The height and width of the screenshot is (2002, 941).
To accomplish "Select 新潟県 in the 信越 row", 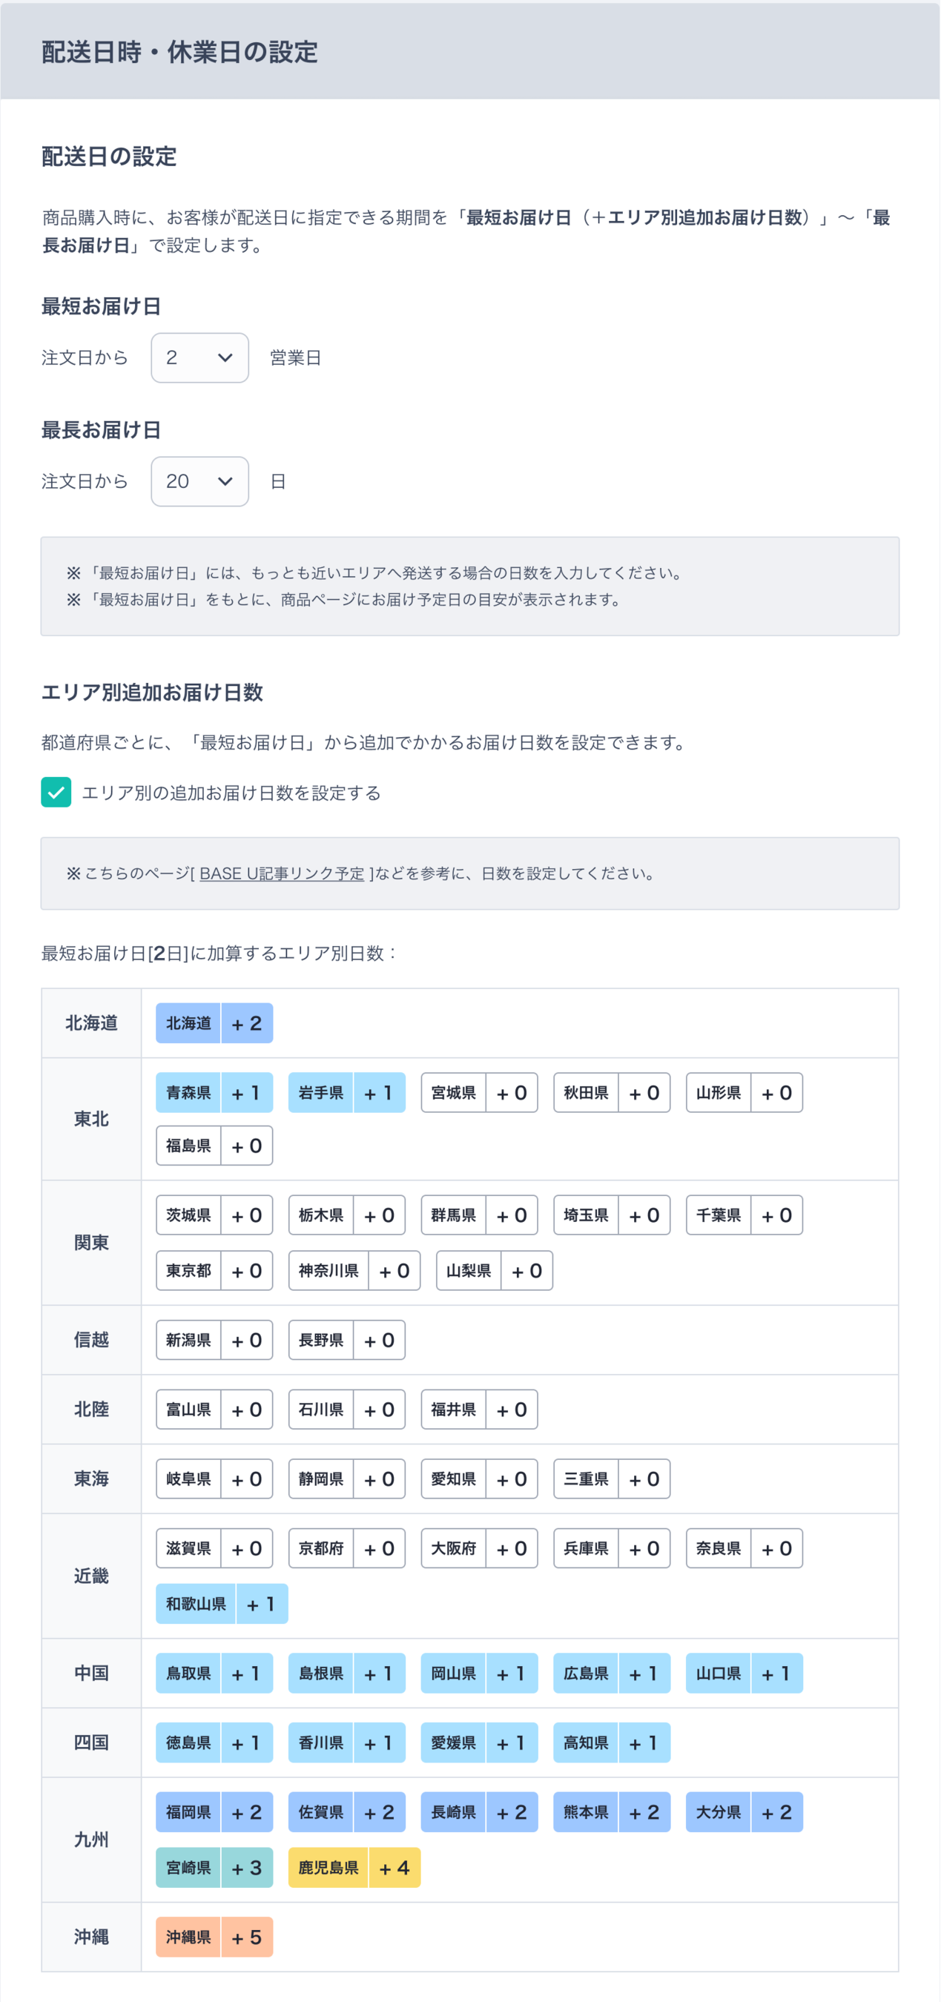I will pyautogui.click(x=214, y=1340).
